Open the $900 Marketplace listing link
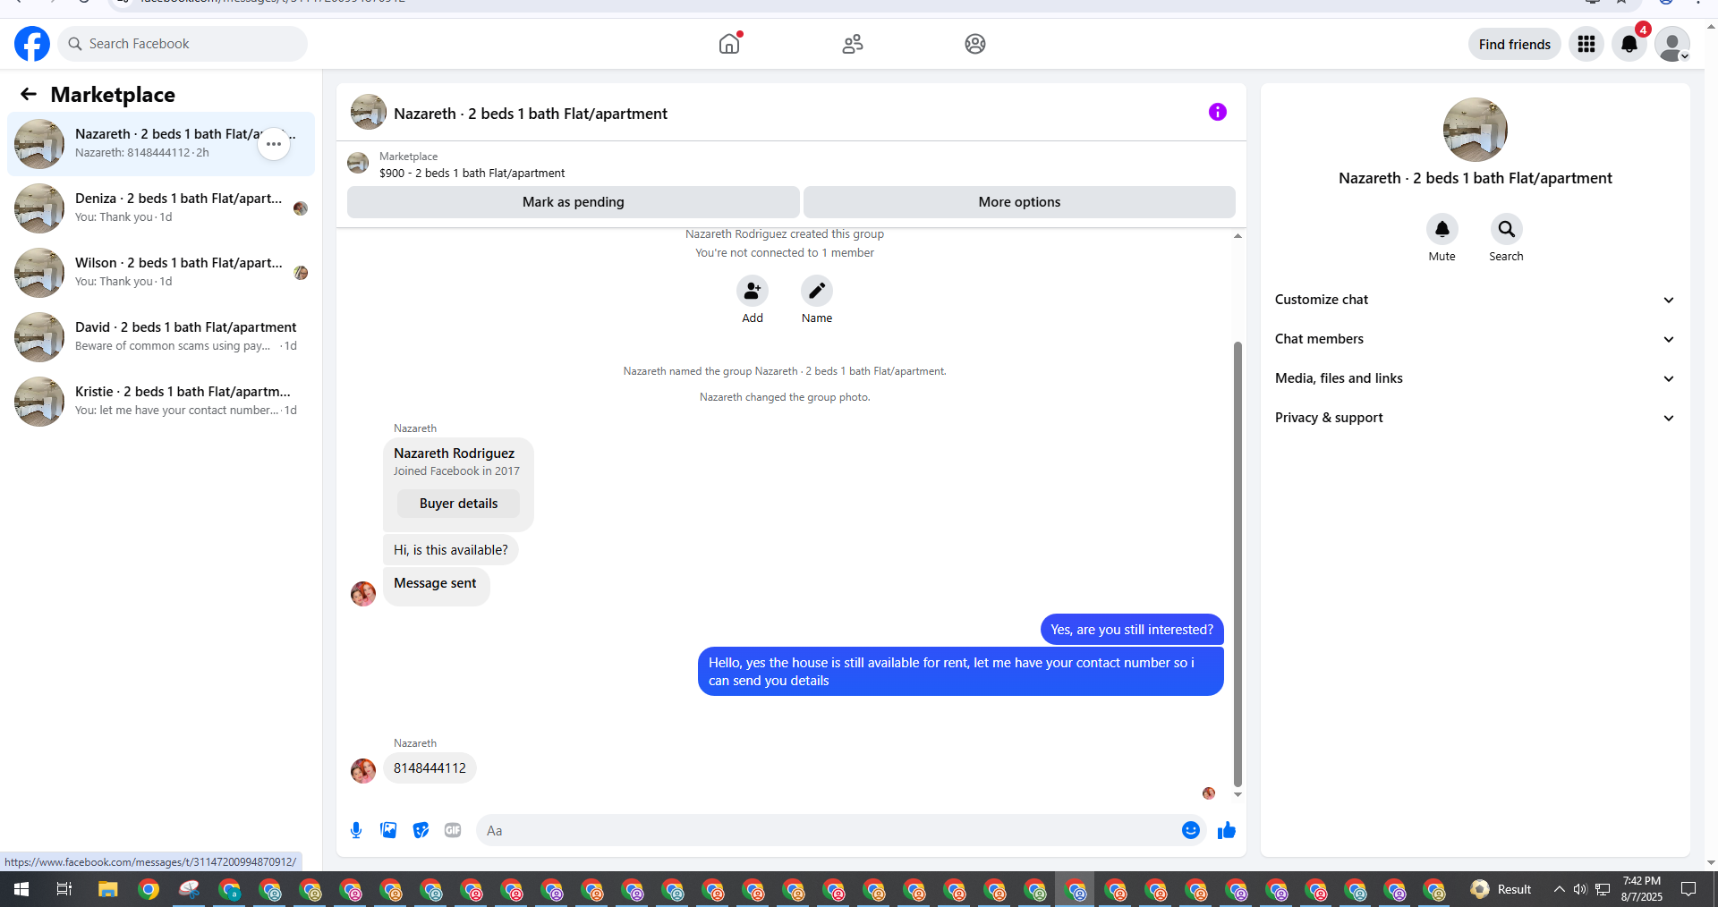The image size is (1718, 907). [472, 174]
